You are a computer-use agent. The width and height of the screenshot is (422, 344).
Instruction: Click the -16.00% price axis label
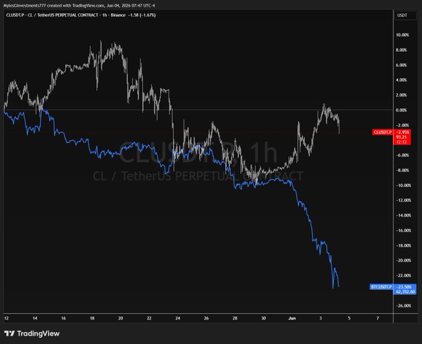coord(403,230)
